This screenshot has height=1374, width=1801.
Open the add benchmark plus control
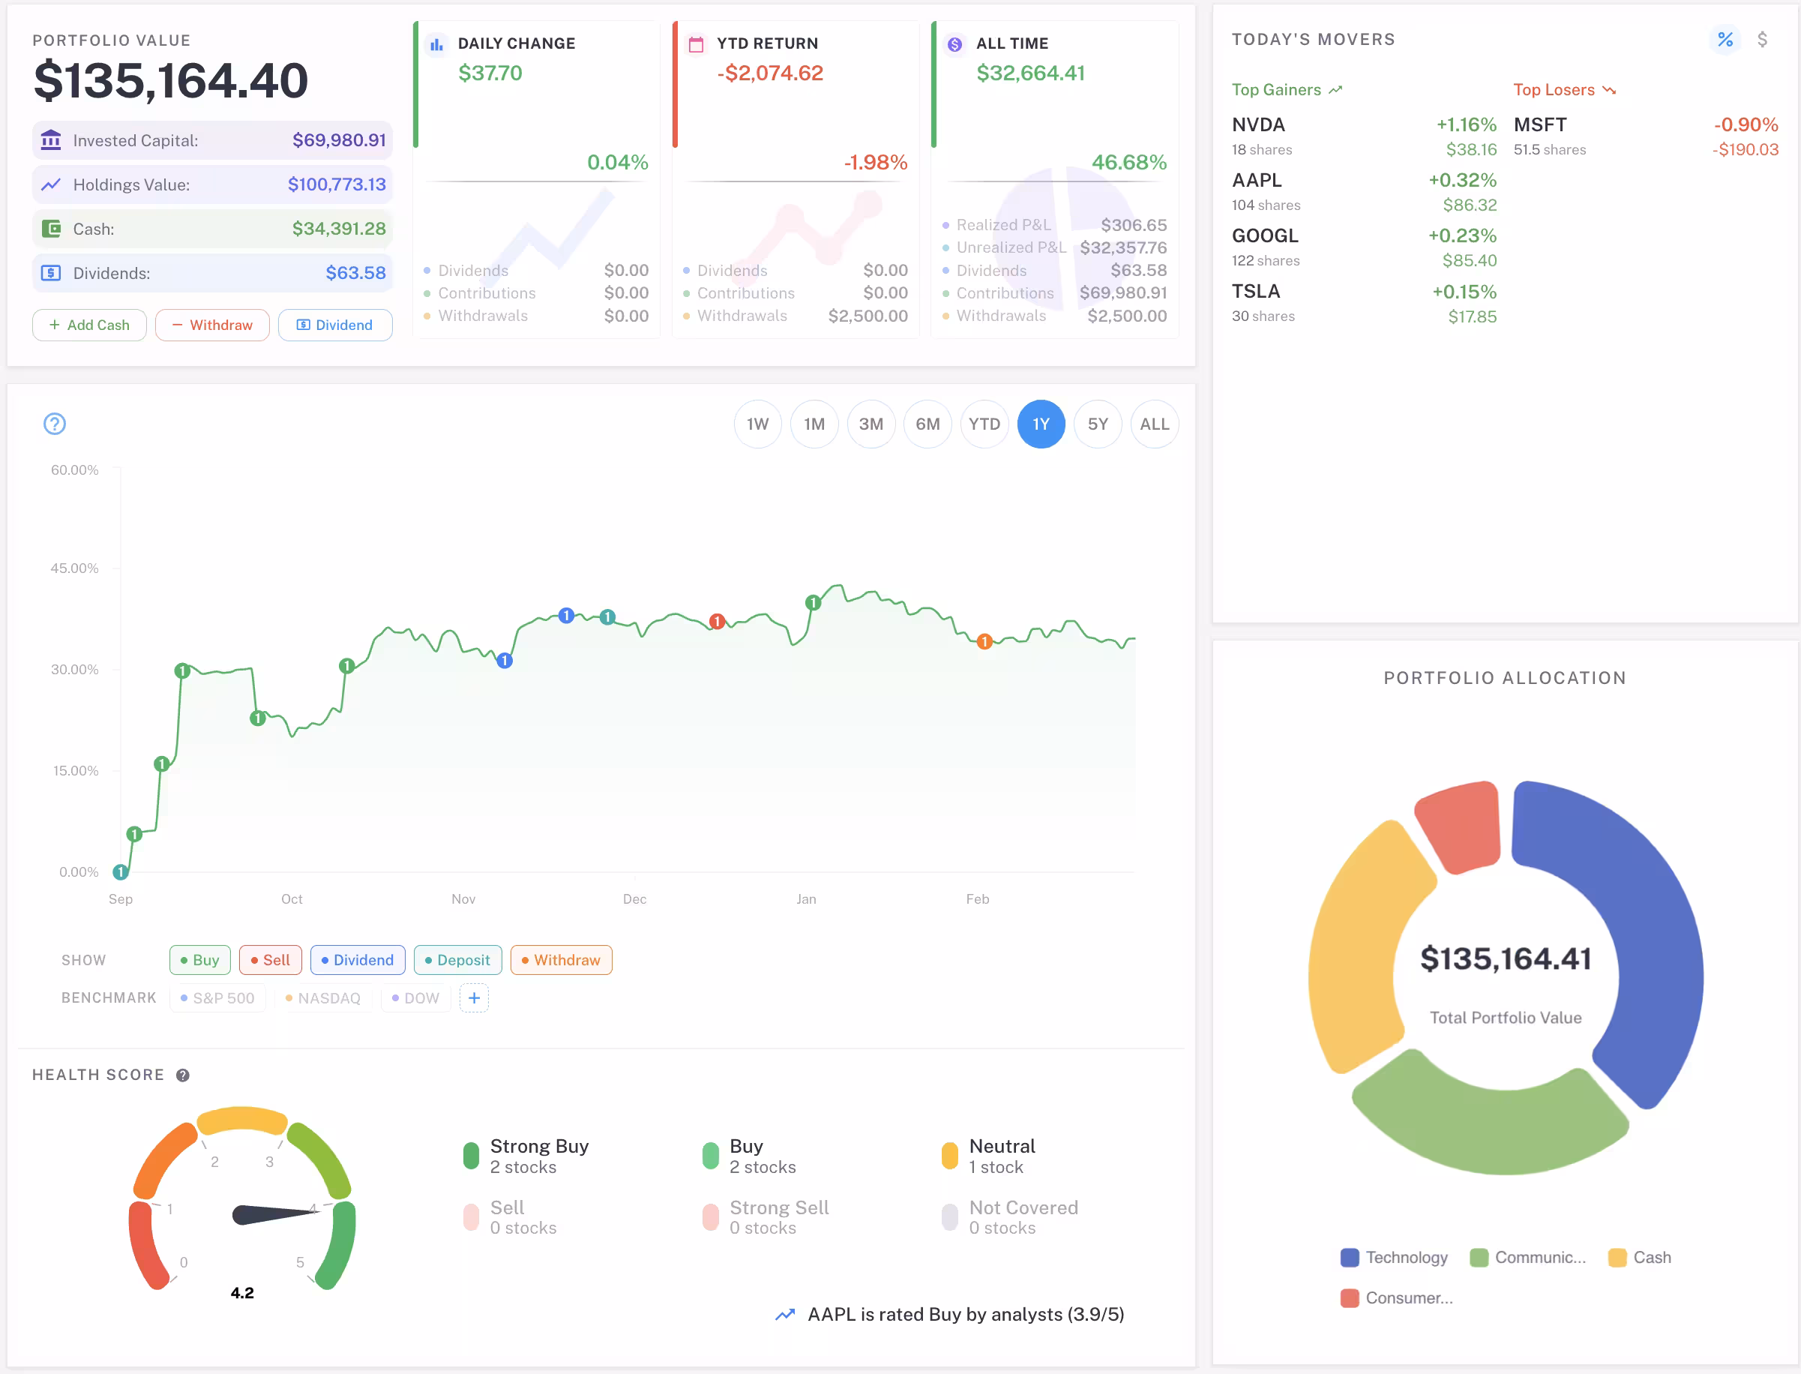pyautogui.click(x=474, y=997)
